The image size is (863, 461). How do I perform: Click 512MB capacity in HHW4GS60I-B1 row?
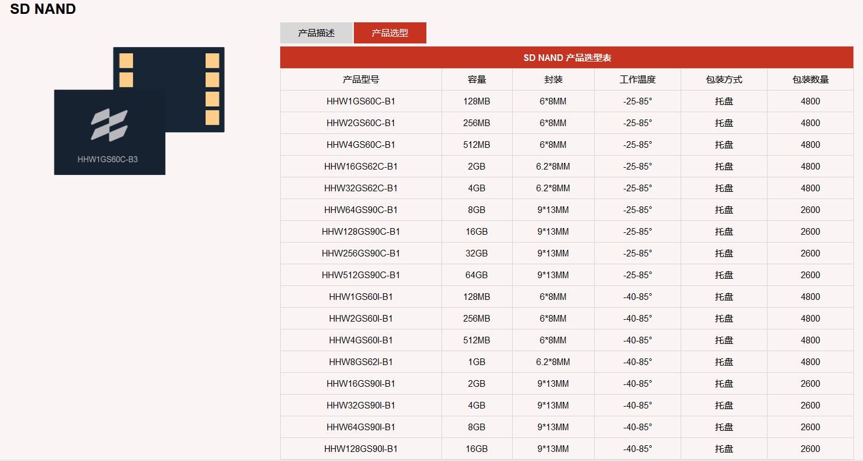pos(477,340)
